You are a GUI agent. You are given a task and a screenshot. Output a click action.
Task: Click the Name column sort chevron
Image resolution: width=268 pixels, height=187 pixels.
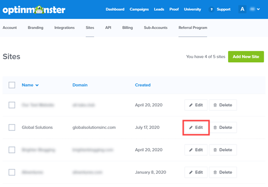click(37, 85)
